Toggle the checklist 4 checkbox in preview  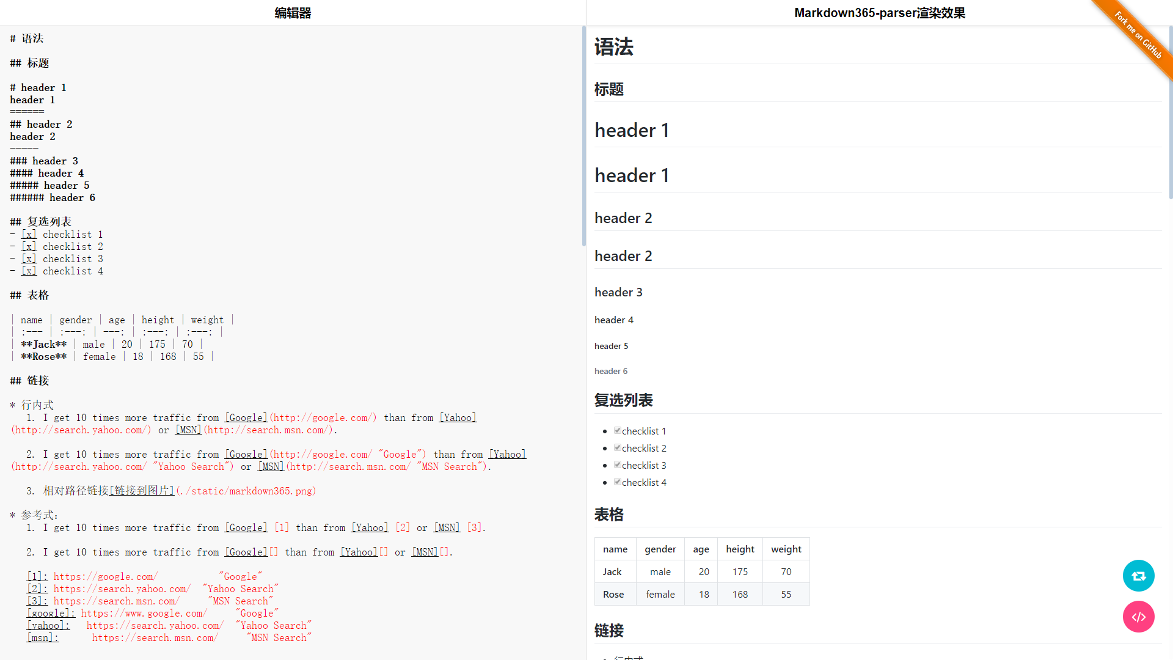pyautogui.click(x=617, y=482)
